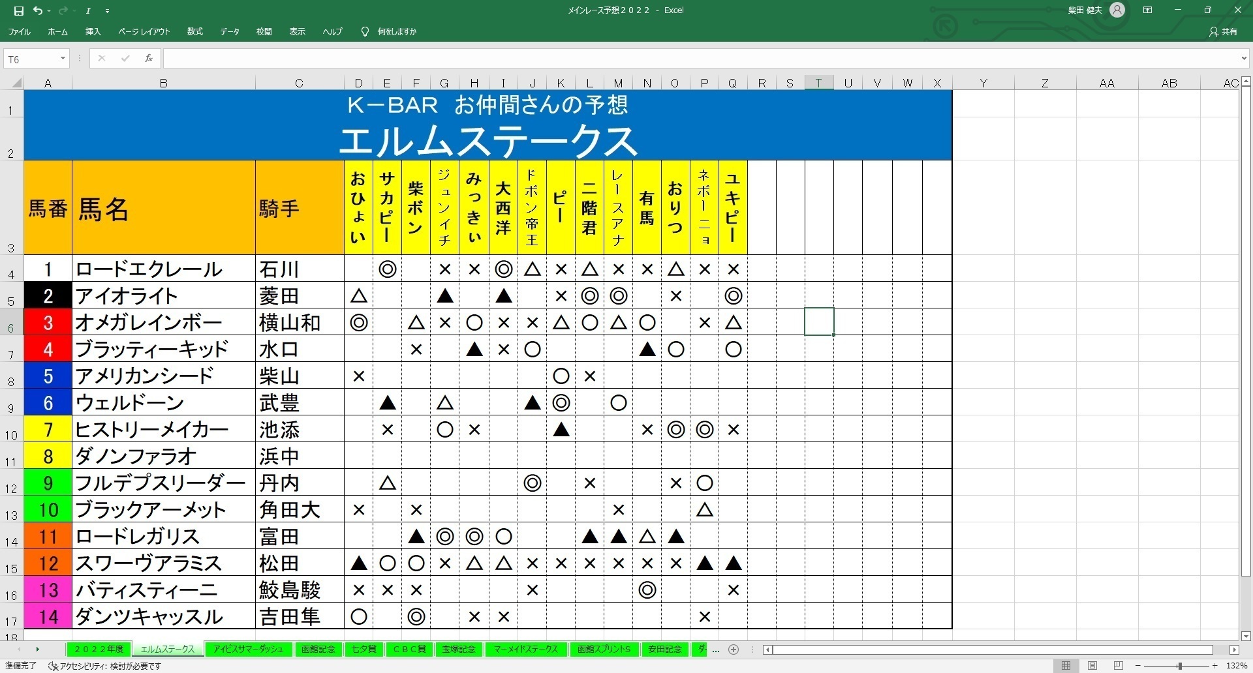Click cell ダンツキャッスル
Viewport: 1253px width, 673px height.
pyautogui.click(x=164, y=616)
